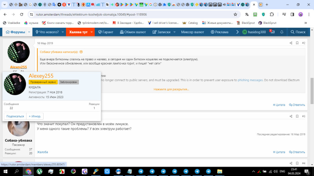The height and width of the screenshot is (176, 314).
Task: Go back with browser back arrow
Action: click(5, 14)
